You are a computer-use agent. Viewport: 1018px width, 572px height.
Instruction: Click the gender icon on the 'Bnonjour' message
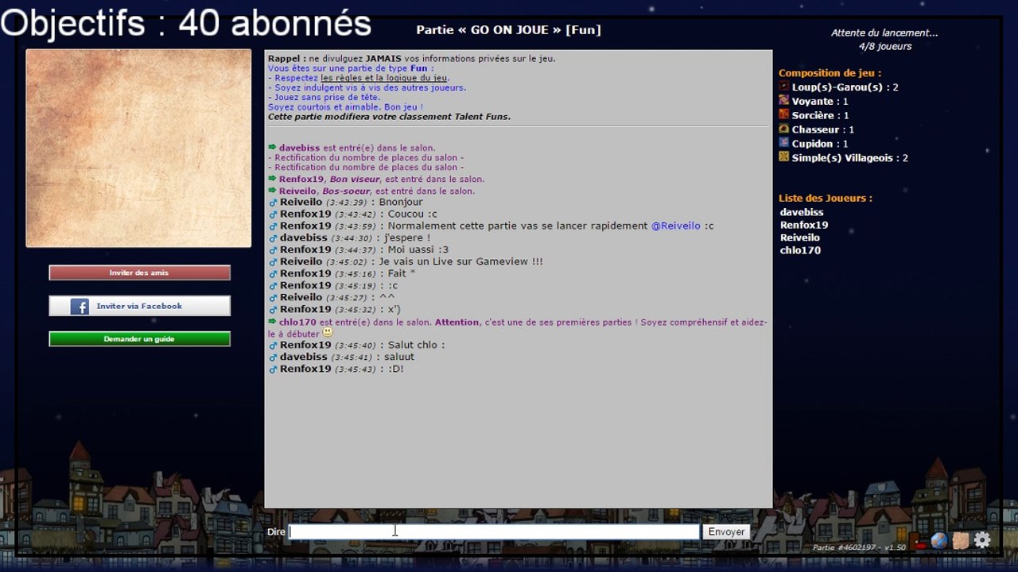pyautogui.click(x=273, y=203)
